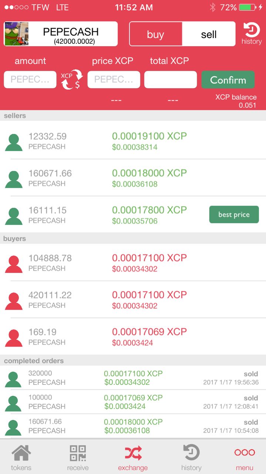Select buyer amount 104888.78
Image resolution: width=266 pixels, height=474 pixels.
[50, 258]
